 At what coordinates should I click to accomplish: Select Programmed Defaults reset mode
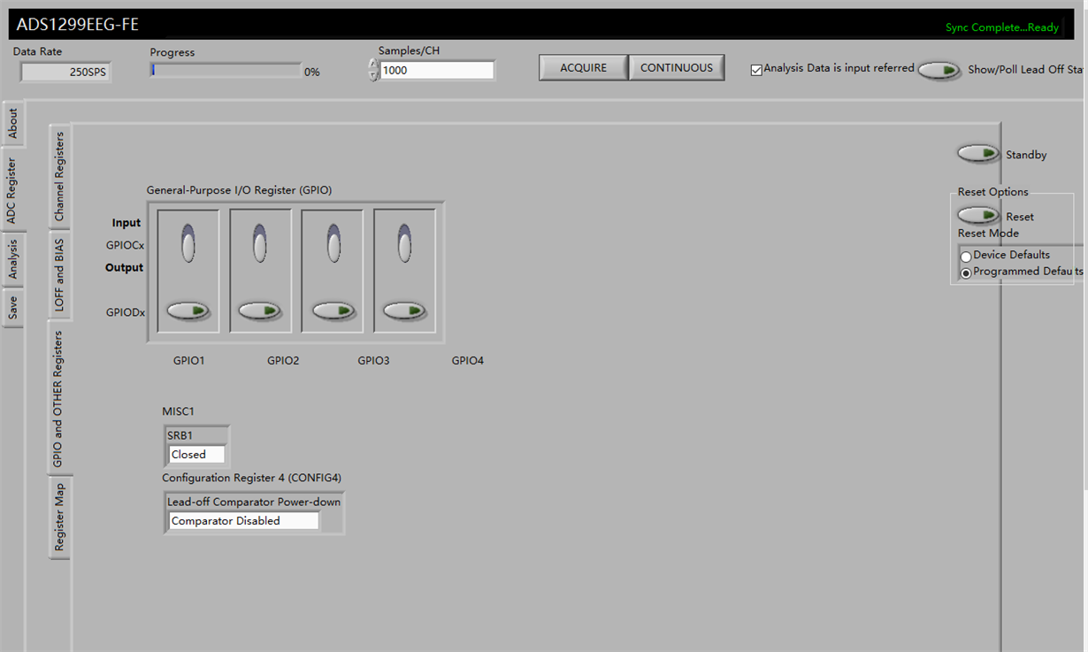[966, 273]
